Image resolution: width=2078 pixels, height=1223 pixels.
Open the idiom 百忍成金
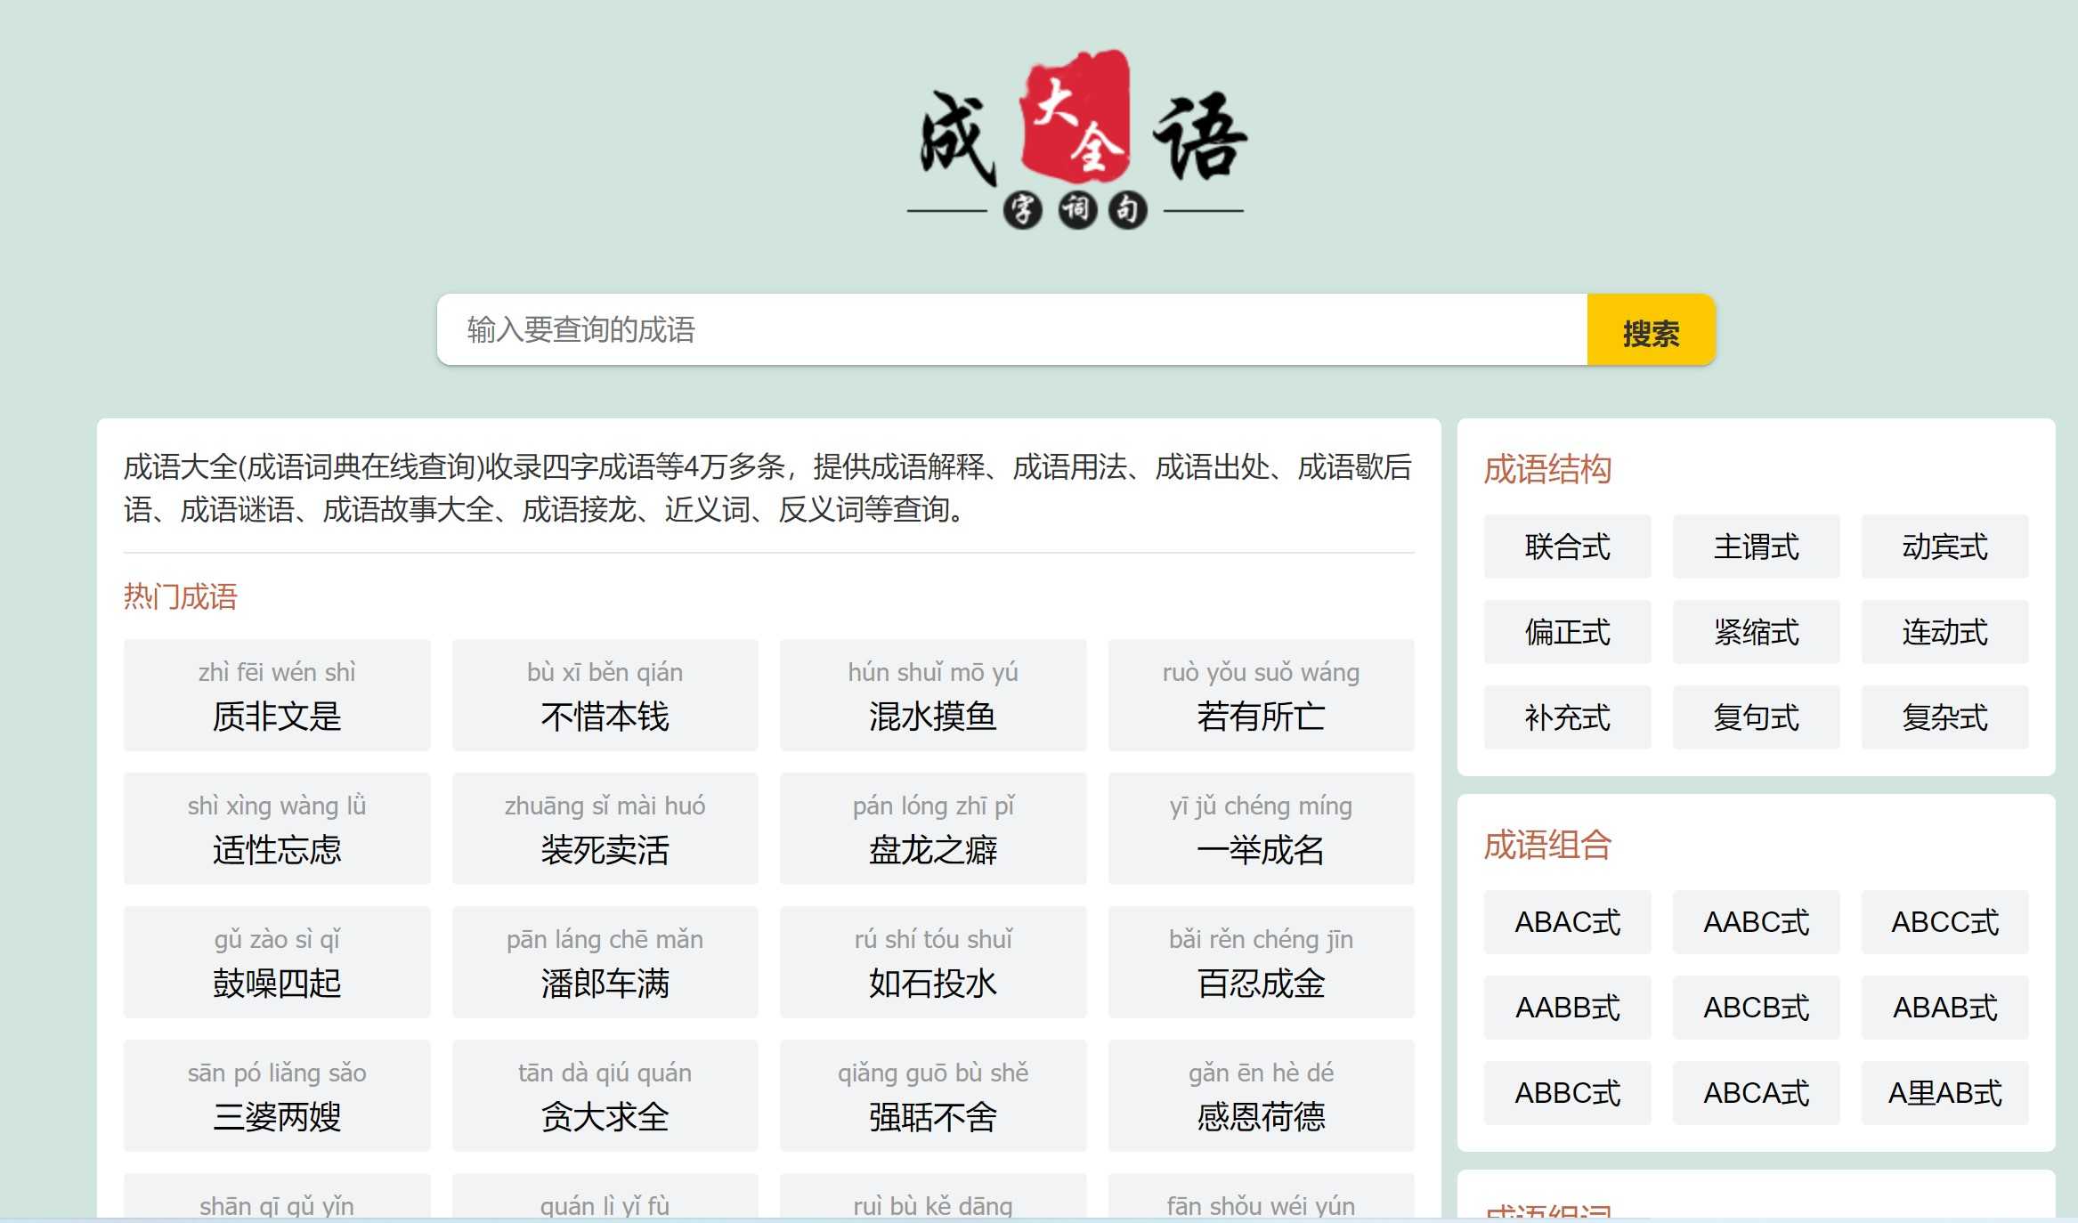[x=1261, y=962]
